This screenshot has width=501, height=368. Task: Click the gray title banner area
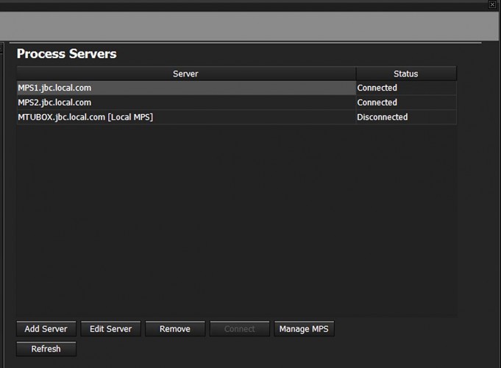pyautogui.click(x=249, y=26)
